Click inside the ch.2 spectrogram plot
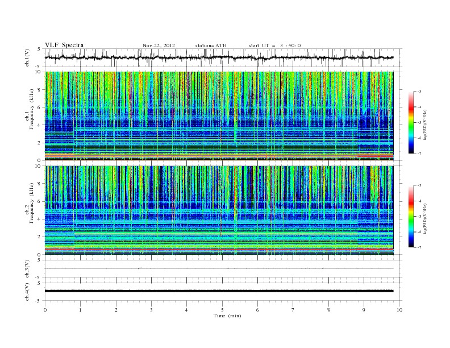 tap(219, 210)
